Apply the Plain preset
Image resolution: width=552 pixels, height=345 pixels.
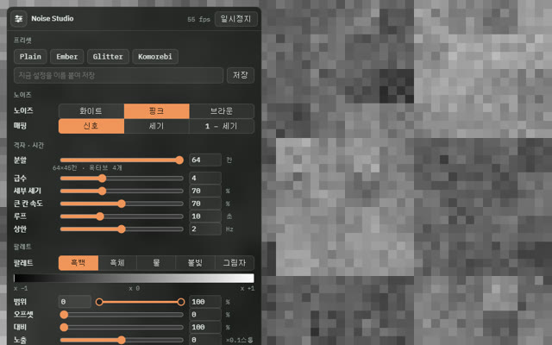(30, 57)
